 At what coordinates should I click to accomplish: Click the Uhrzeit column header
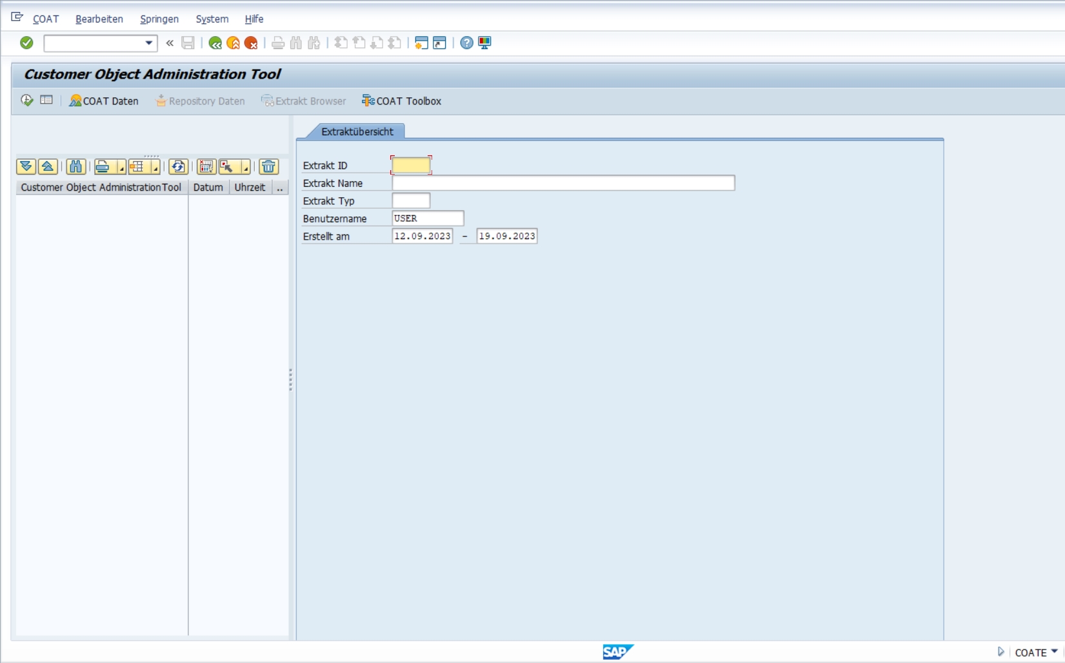tap(250, 187)
